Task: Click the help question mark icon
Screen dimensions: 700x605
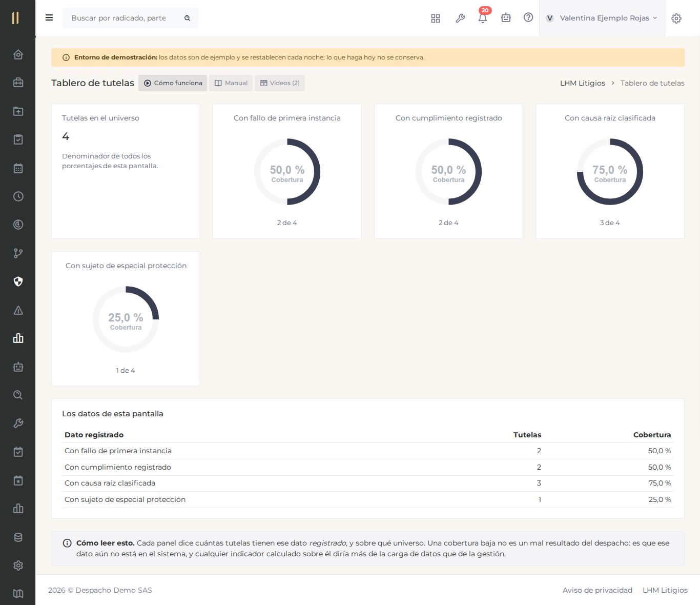Action: pyautogui.click(x=528, y=17)
